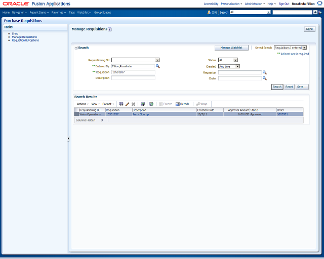Click the Requester input field
Image resolution: width=324 pixels, height=259 pixels.
click(x=240, y=72)
